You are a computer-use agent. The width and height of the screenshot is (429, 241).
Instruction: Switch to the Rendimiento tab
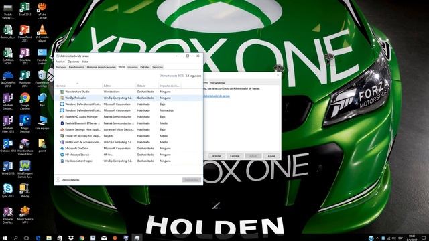pos(76,67)
